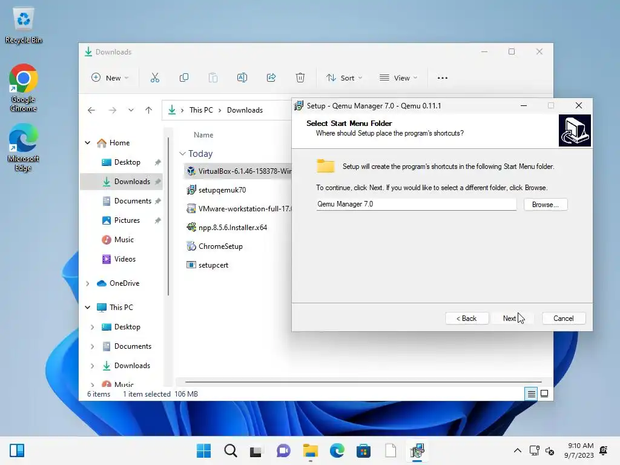
Task: Click the Copy icon in Explorer toolbar
Action: coord(184,78)
